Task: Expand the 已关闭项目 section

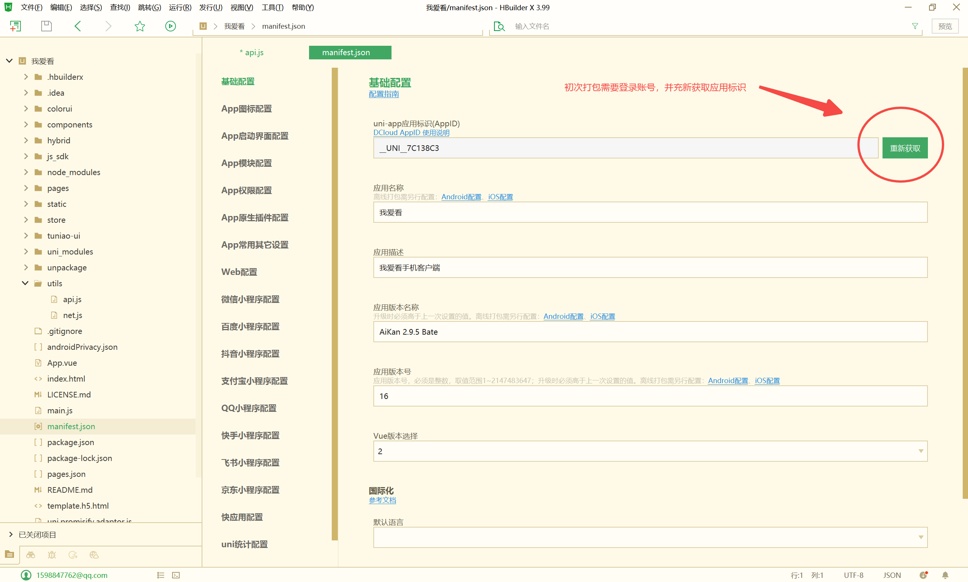Action: coord(11,535)
